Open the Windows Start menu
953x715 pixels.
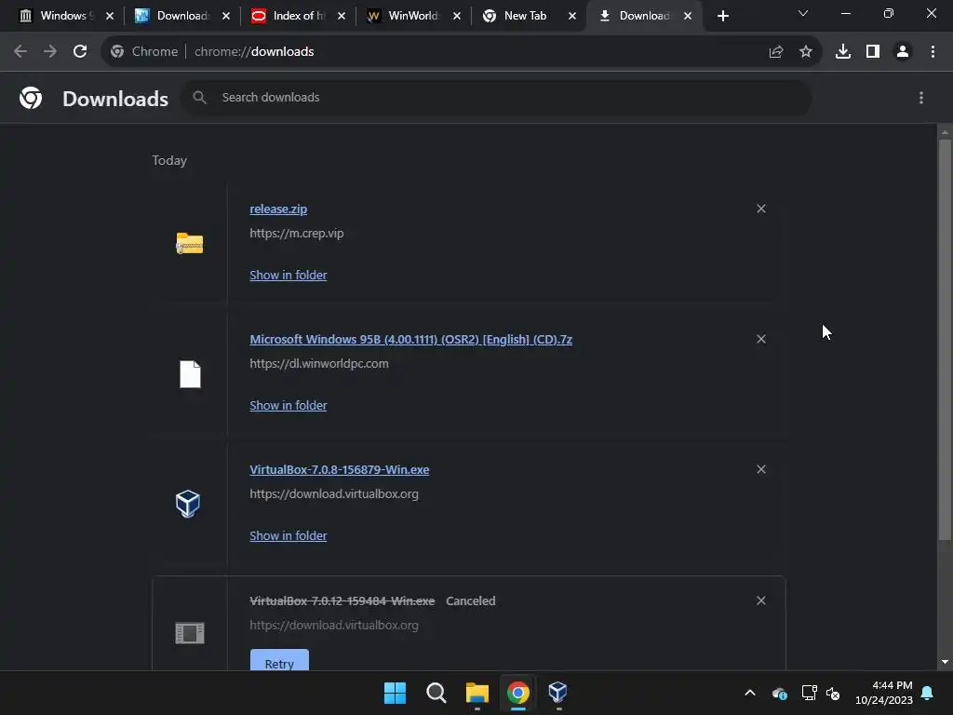click(x=395, y=693)
